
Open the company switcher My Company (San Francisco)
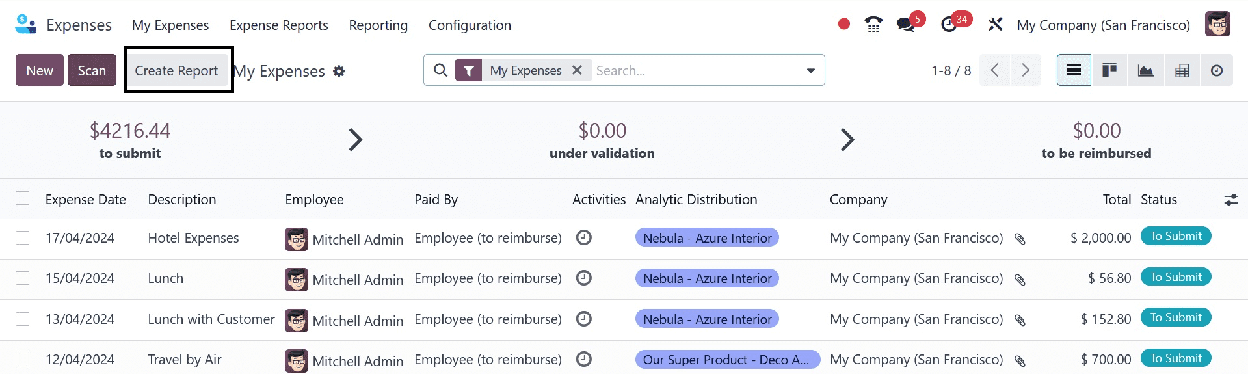click(x=1104, y=25)
